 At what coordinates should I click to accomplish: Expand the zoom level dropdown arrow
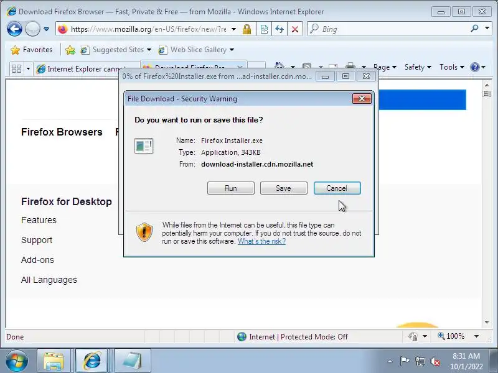tap(476, 336)
